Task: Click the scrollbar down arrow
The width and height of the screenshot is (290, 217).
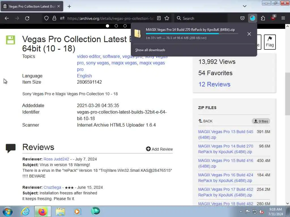Action: coord(287,203)
